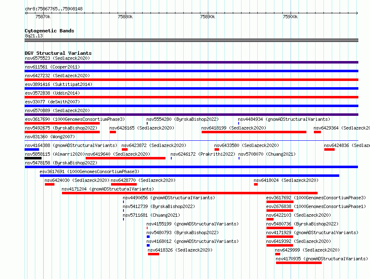Open nsv6418024 (Sedlazeck2020) label
Screen dimensions: 370x279
pos(286,180)
